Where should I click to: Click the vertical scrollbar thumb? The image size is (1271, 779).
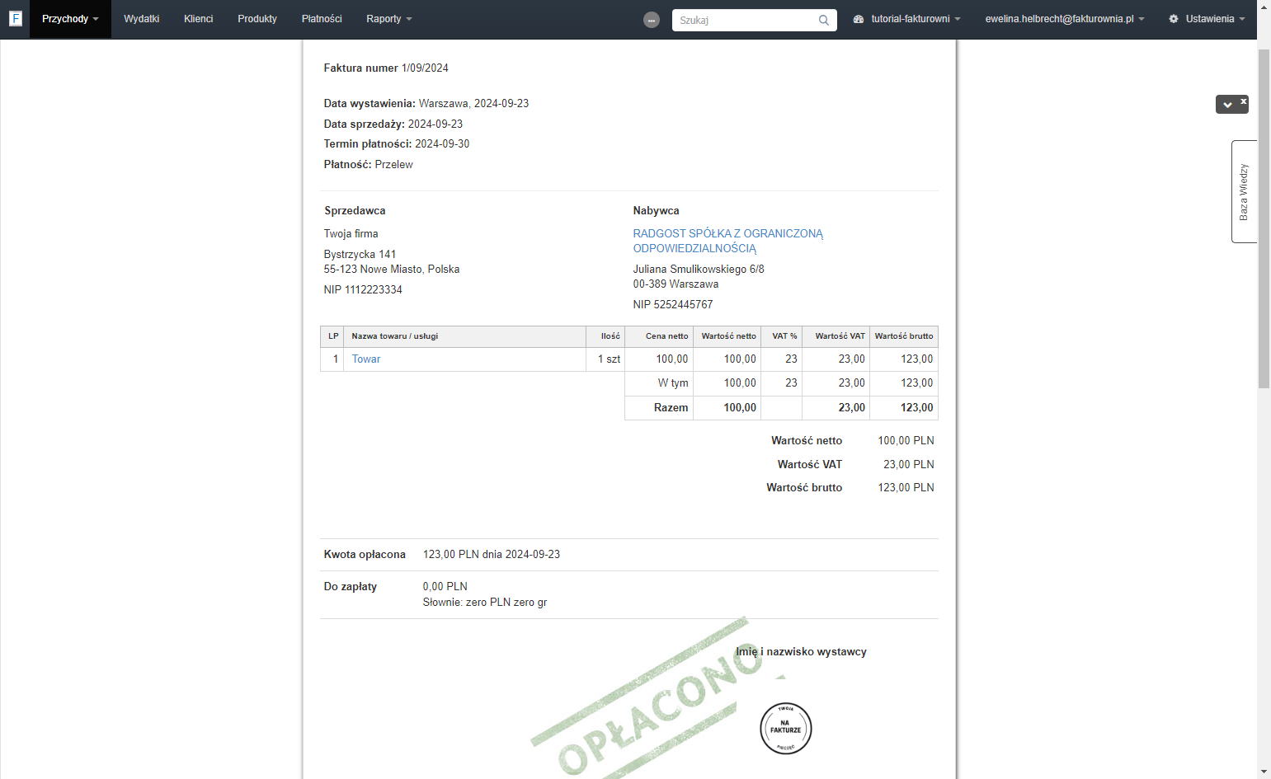coord(1264,218)
